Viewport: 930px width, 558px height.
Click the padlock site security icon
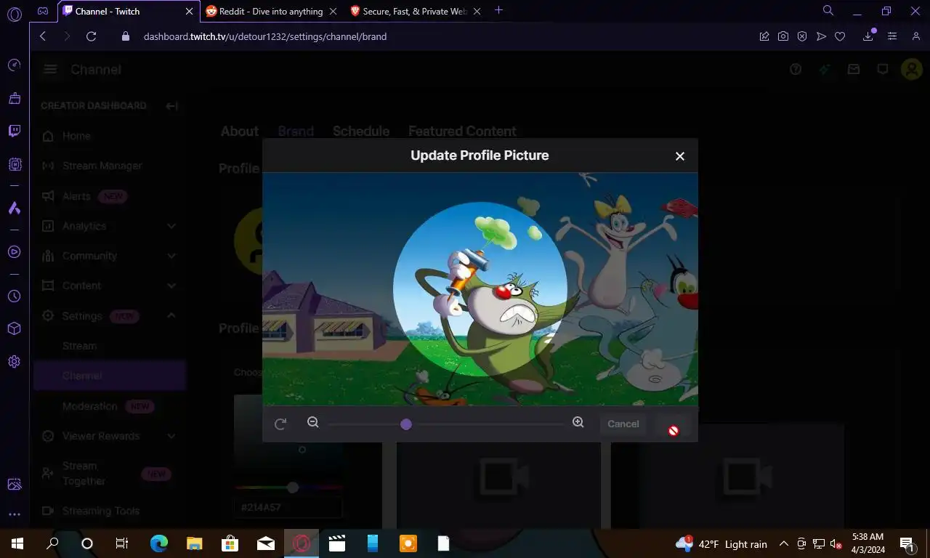tap(126, 36)
